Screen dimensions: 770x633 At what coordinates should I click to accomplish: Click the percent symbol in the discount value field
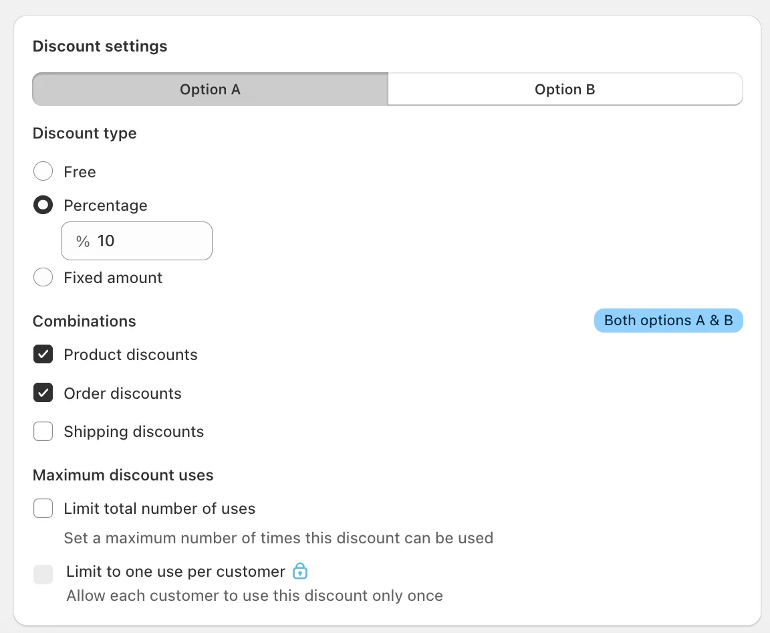coord(83,241)
